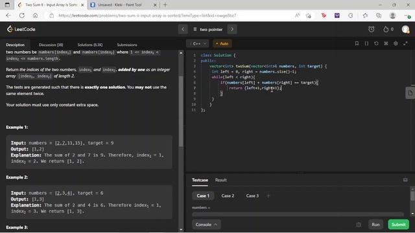Expand editor to fullscreen
The height and width of the screenshot is (233, 415).
[x=405, y=43]
